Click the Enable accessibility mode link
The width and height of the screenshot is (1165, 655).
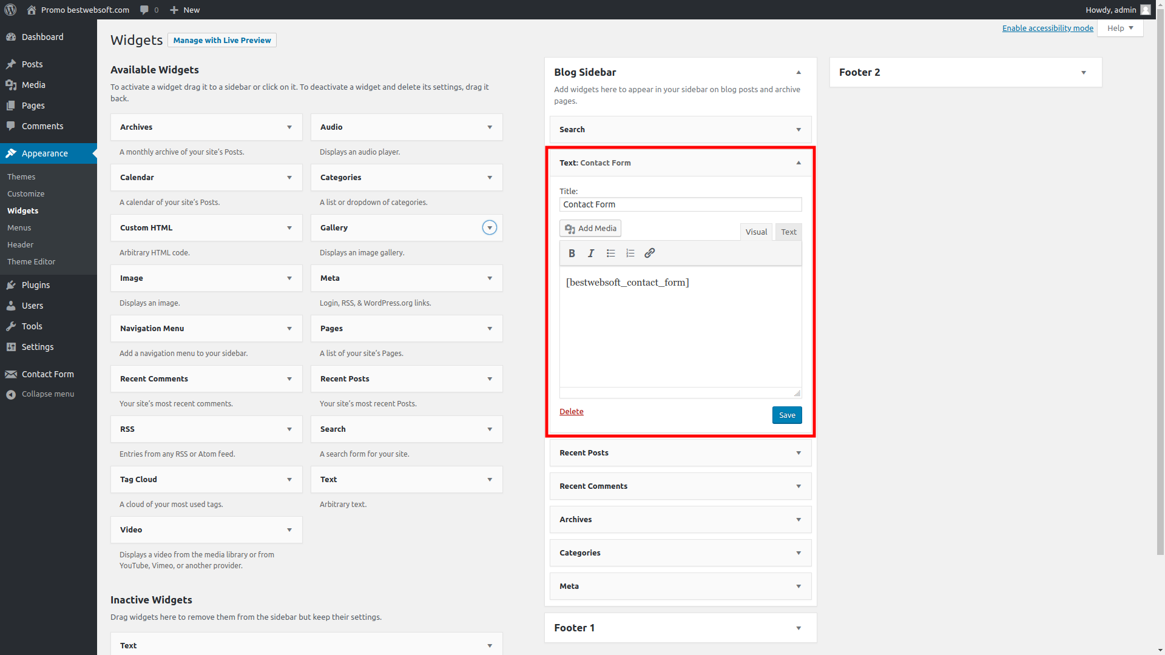1047,28
